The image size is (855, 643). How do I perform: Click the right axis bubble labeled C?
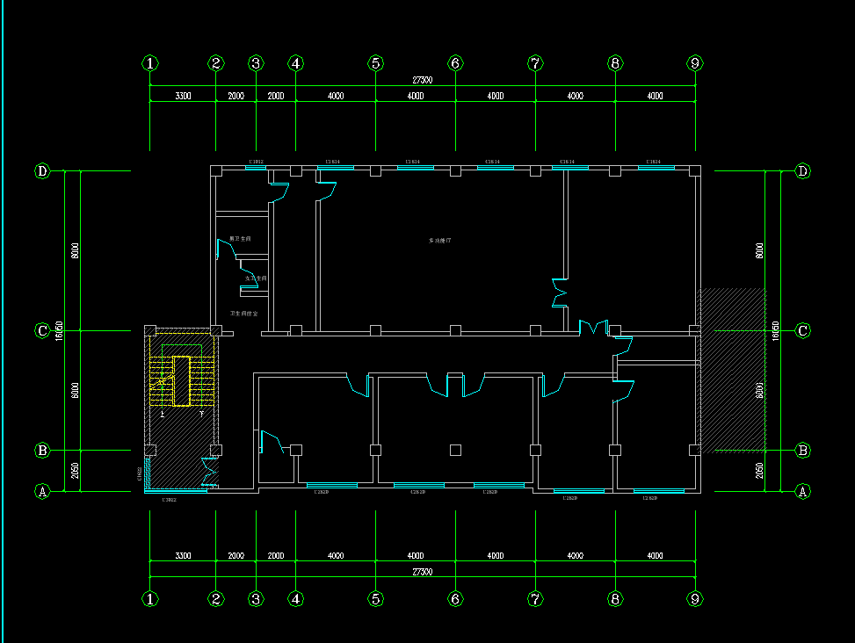802,330
